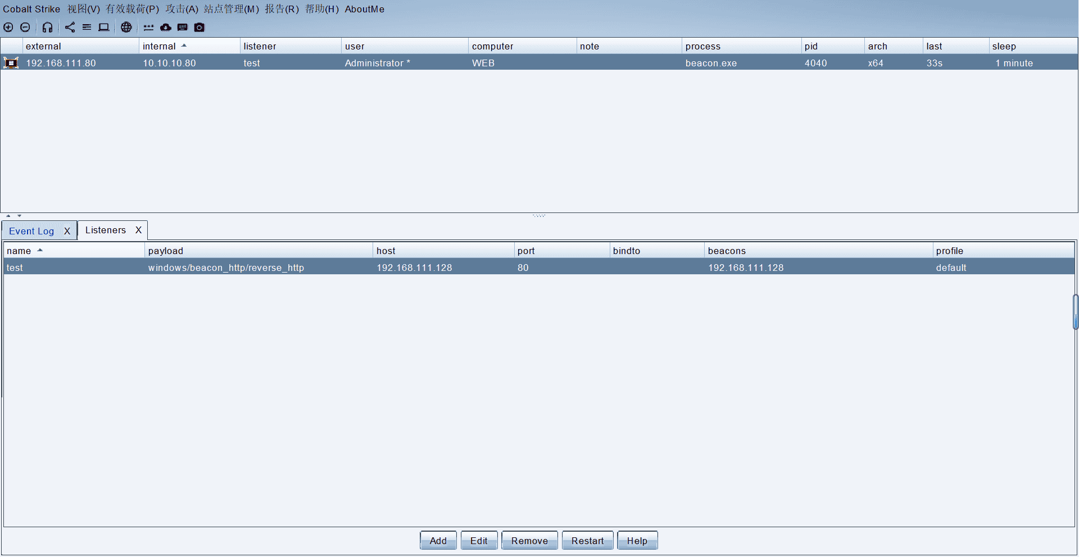This screenshot has height=557, width=1079.
Task: Sort sessions by internal column header
Action: click(x=159, y=46)
